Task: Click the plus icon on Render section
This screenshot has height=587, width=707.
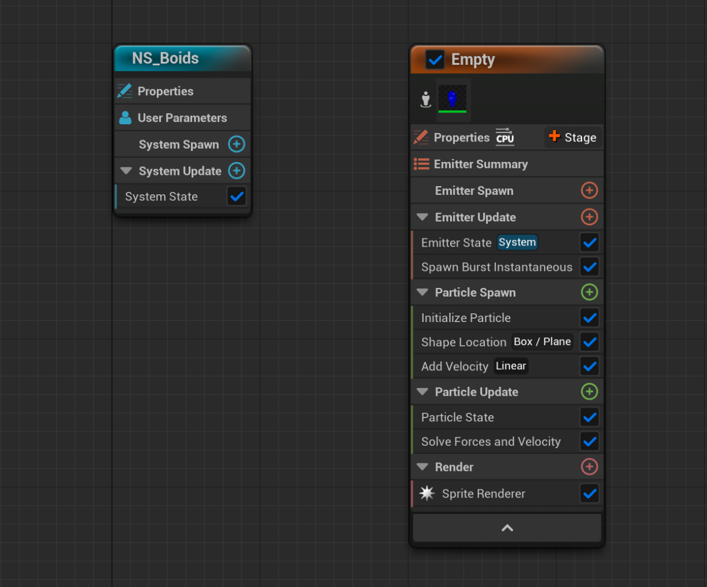Action: click(x=589, y=467)
